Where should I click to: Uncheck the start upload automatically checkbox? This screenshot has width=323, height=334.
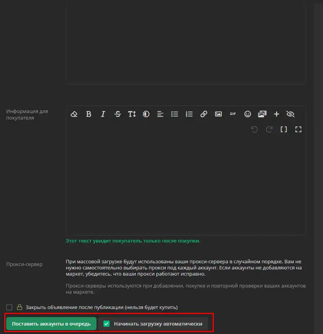[107, 324]
